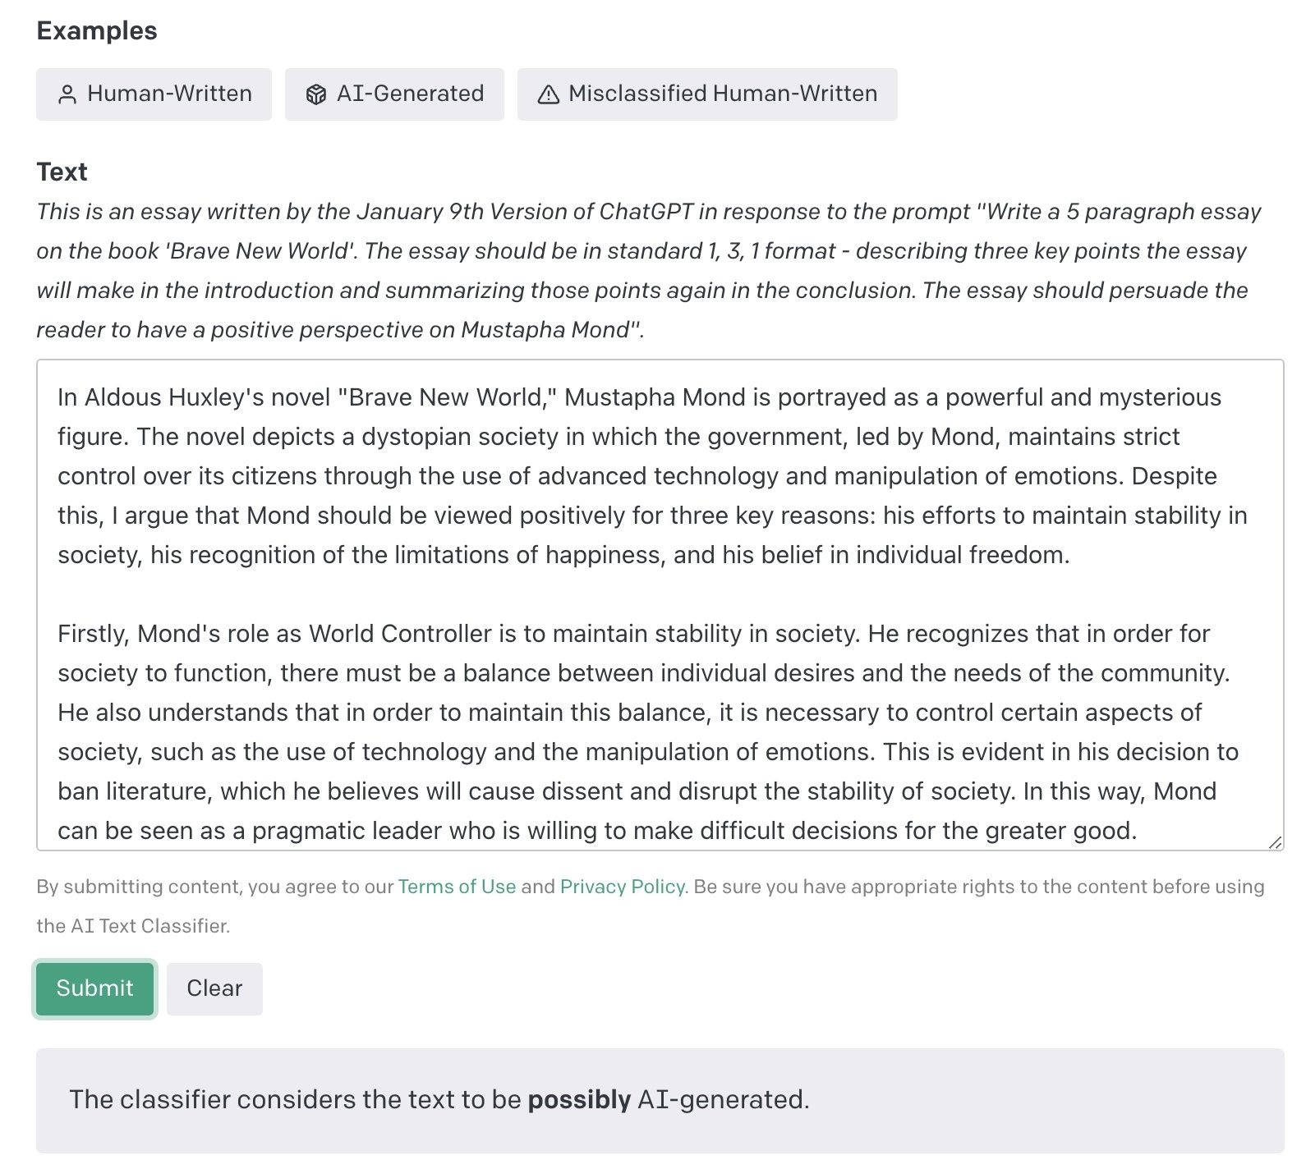Click the text area resize handle
The image size is (1306, 1169).
(x=1274, y=842)
